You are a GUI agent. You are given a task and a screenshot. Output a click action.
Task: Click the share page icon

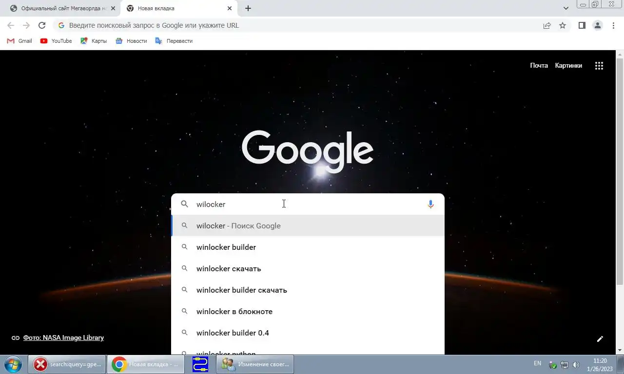[547, 25]
